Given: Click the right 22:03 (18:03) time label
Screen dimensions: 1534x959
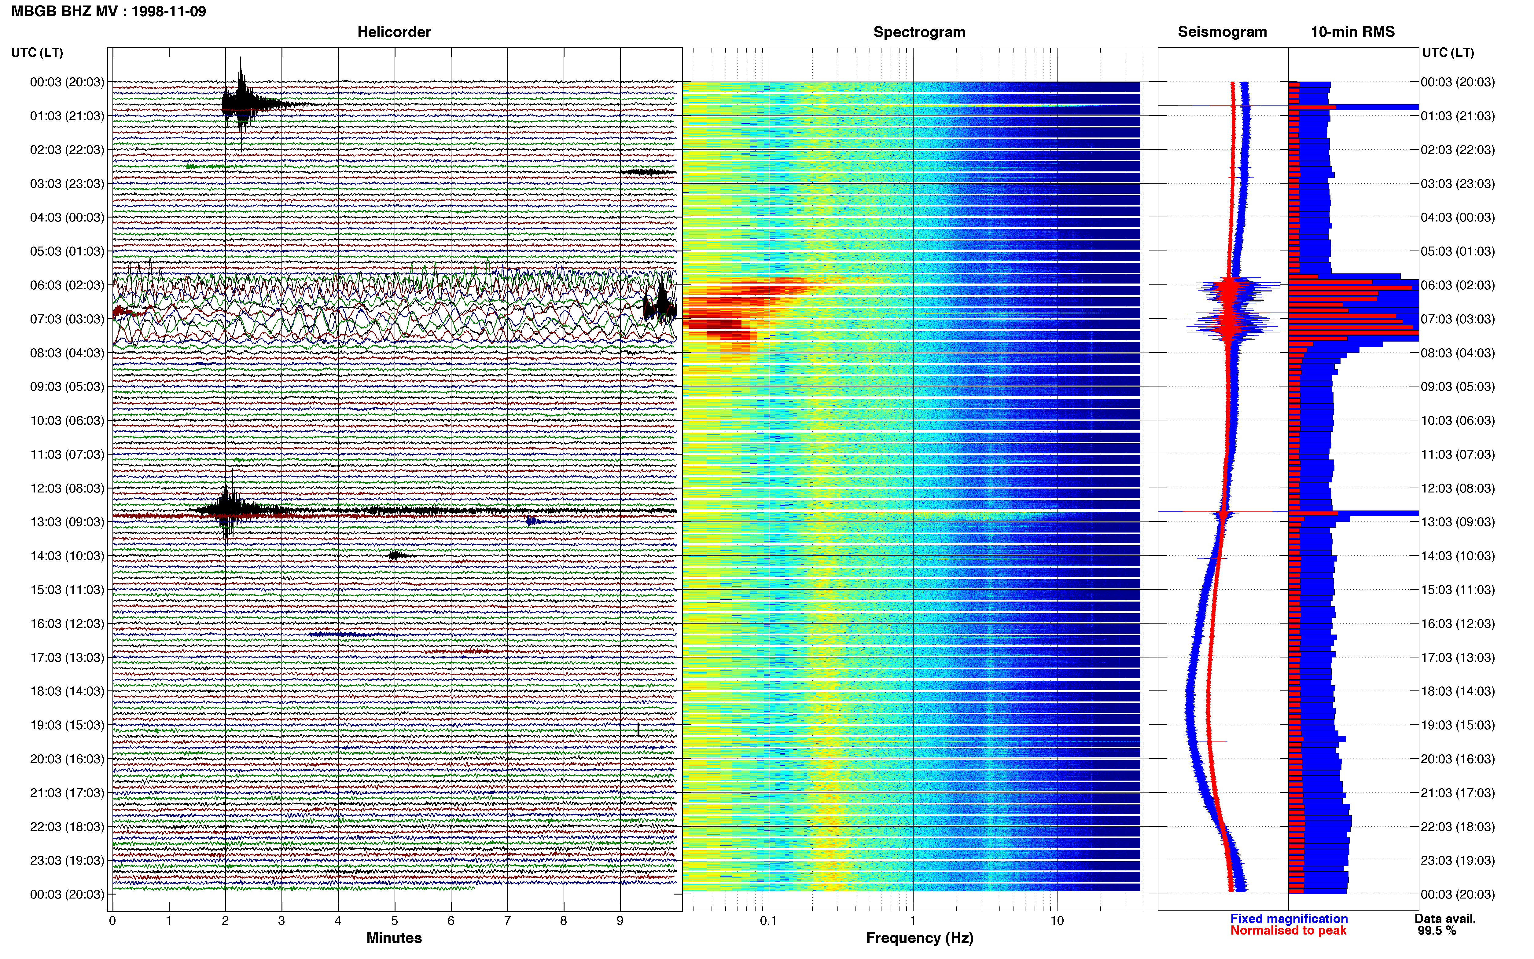Looking at the screenshot, I should 1458,826.
